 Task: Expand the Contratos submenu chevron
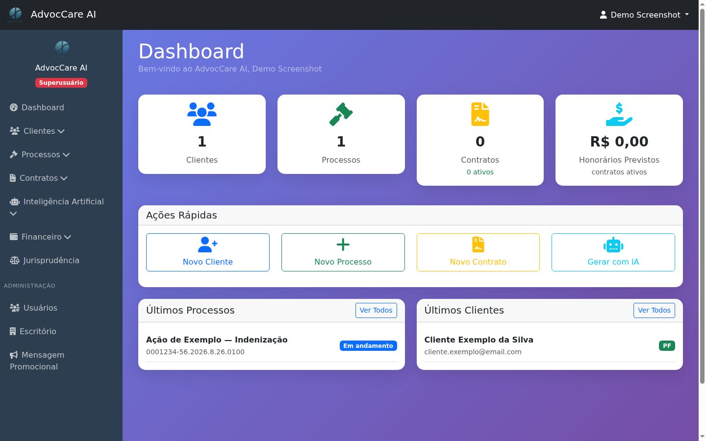pyautogui.click(x=64, y=178)
